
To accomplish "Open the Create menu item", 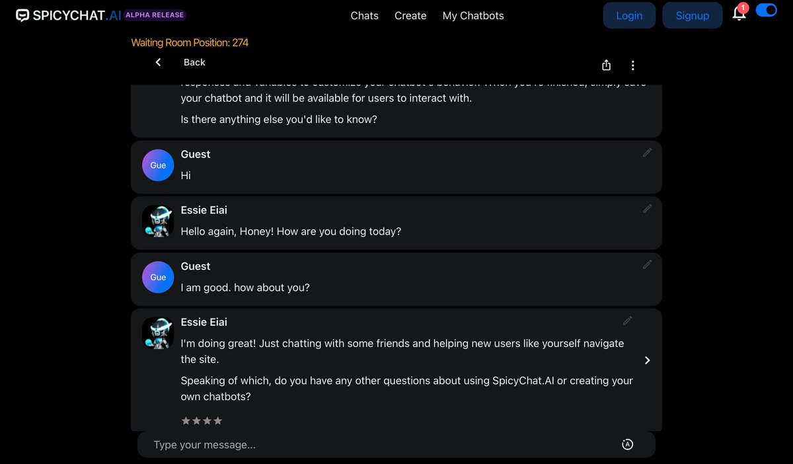I will 410,15.
